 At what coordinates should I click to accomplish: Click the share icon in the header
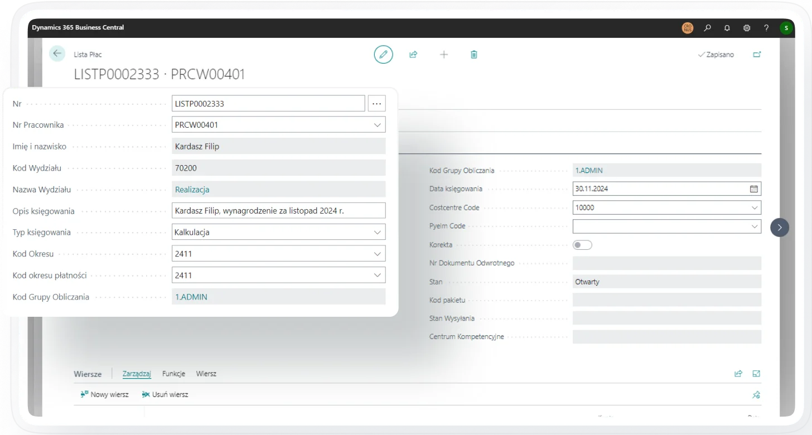[x=413, y=55]
